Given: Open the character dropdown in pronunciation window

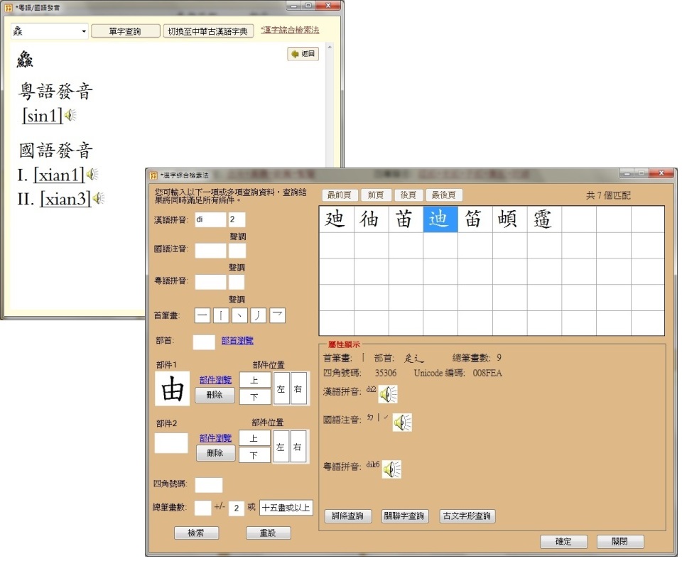Looking at the screenshot, I should click(x=84, y=32).
